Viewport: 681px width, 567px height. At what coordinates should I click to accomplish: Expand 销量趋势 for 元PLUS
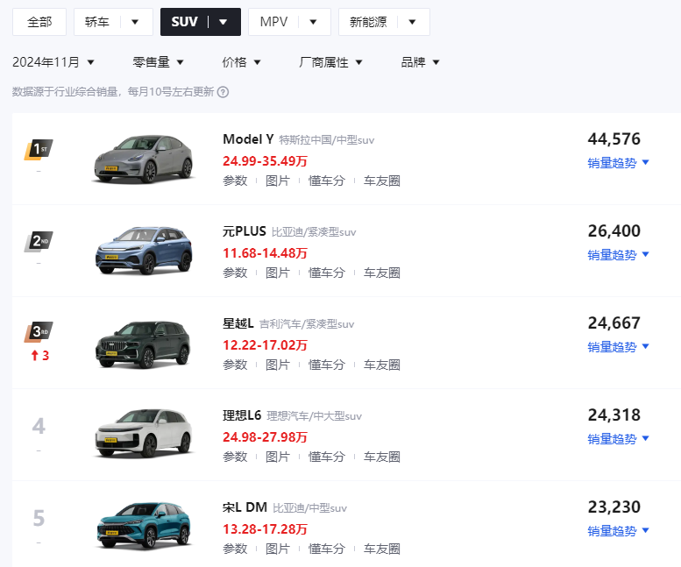618,255
